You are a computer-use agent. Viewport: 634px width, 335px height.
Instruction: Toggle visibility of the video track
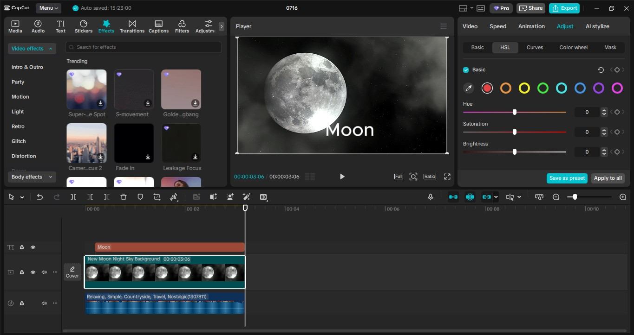(33, 272)
